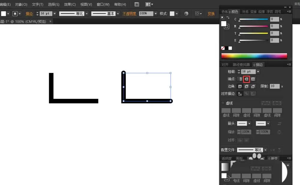Image resolution: width=300 pixels, height=185 pixels.
Task: Open the 配置文件 profile dropdown
Action: 265,150
